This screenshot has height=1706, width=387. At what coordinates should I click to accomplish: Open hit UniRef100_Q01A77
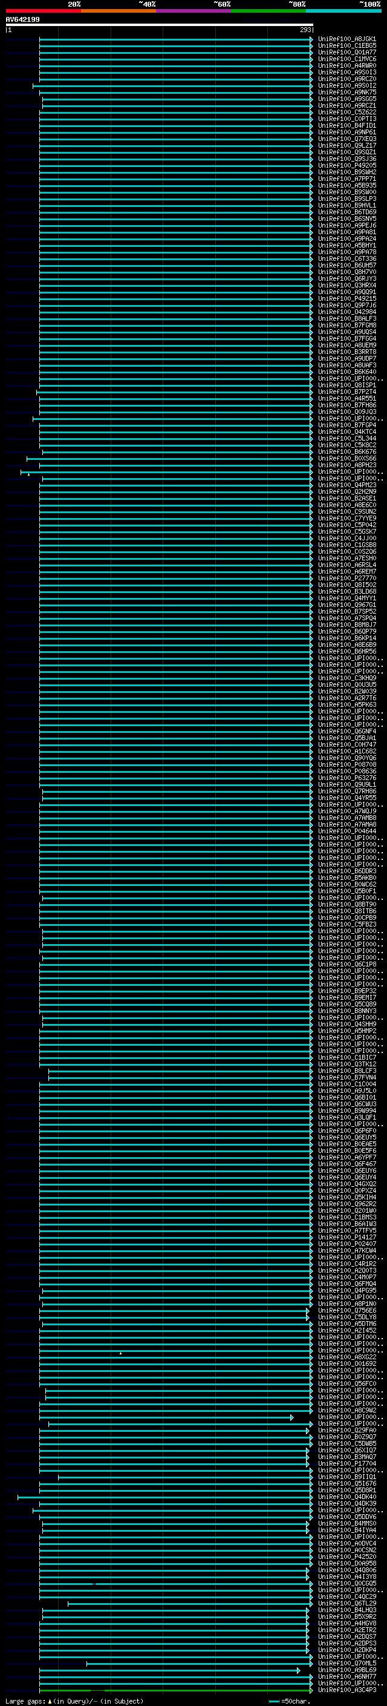click(x=347, y=52)
